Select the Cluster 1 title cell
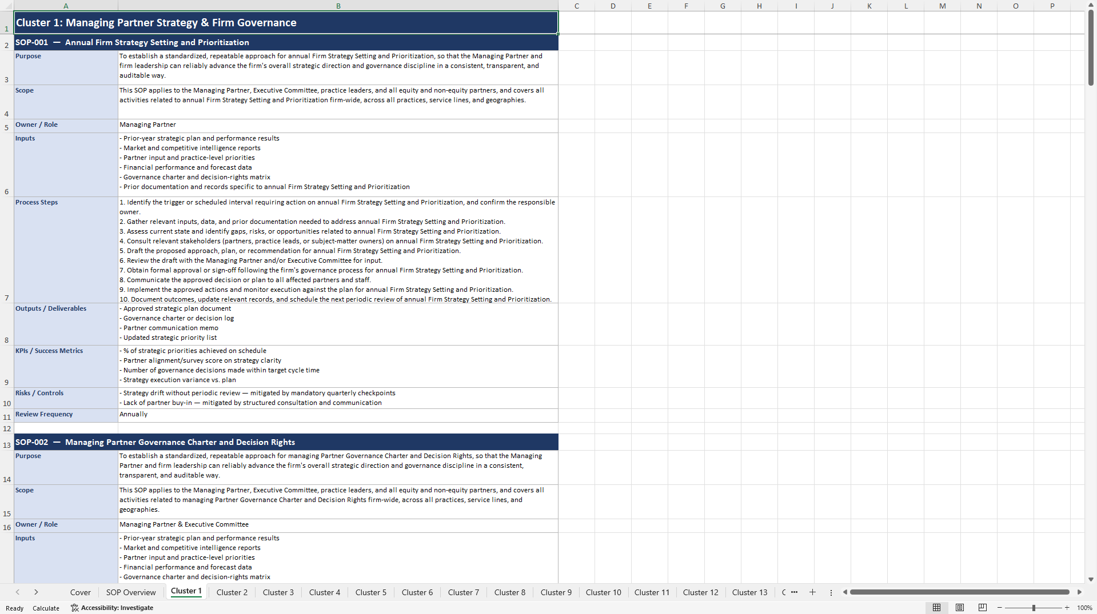1097x614 pixels. click(286, 23)
